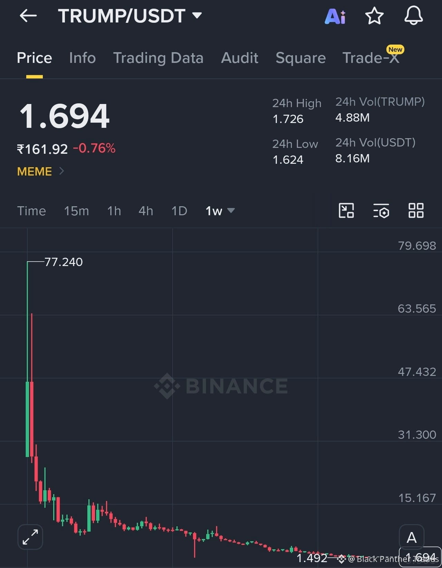Screen dimensions: 442x568
Task: Open the AI assistant icon
Action: click(335, 16)
